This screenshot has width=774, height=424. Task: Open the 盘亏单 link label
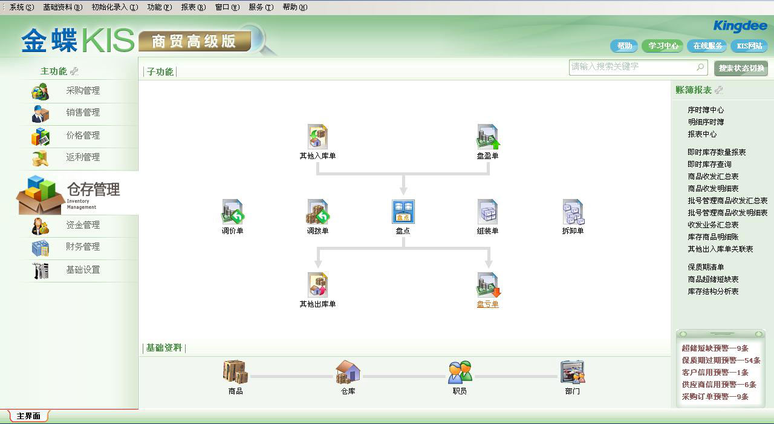488,304
